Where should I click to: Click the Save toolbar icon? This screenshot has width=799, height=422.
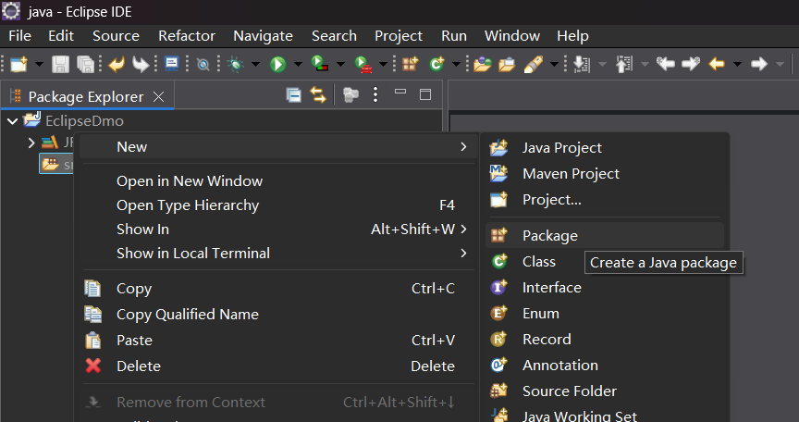[x=61, y=64]
